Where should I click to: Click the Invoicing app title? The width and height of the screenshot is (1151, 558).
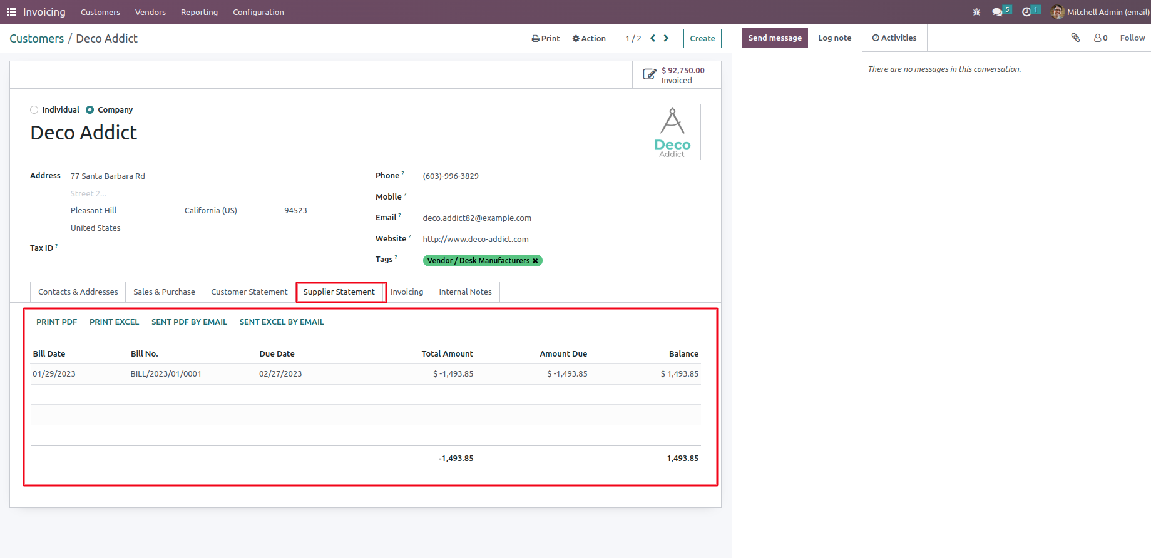44,12
